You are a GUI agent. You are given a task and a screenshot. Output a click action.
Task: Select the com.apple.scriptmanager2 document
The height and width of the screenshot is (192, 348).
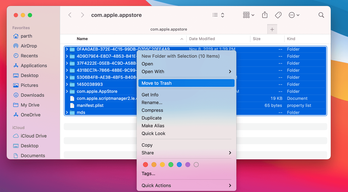106,98
